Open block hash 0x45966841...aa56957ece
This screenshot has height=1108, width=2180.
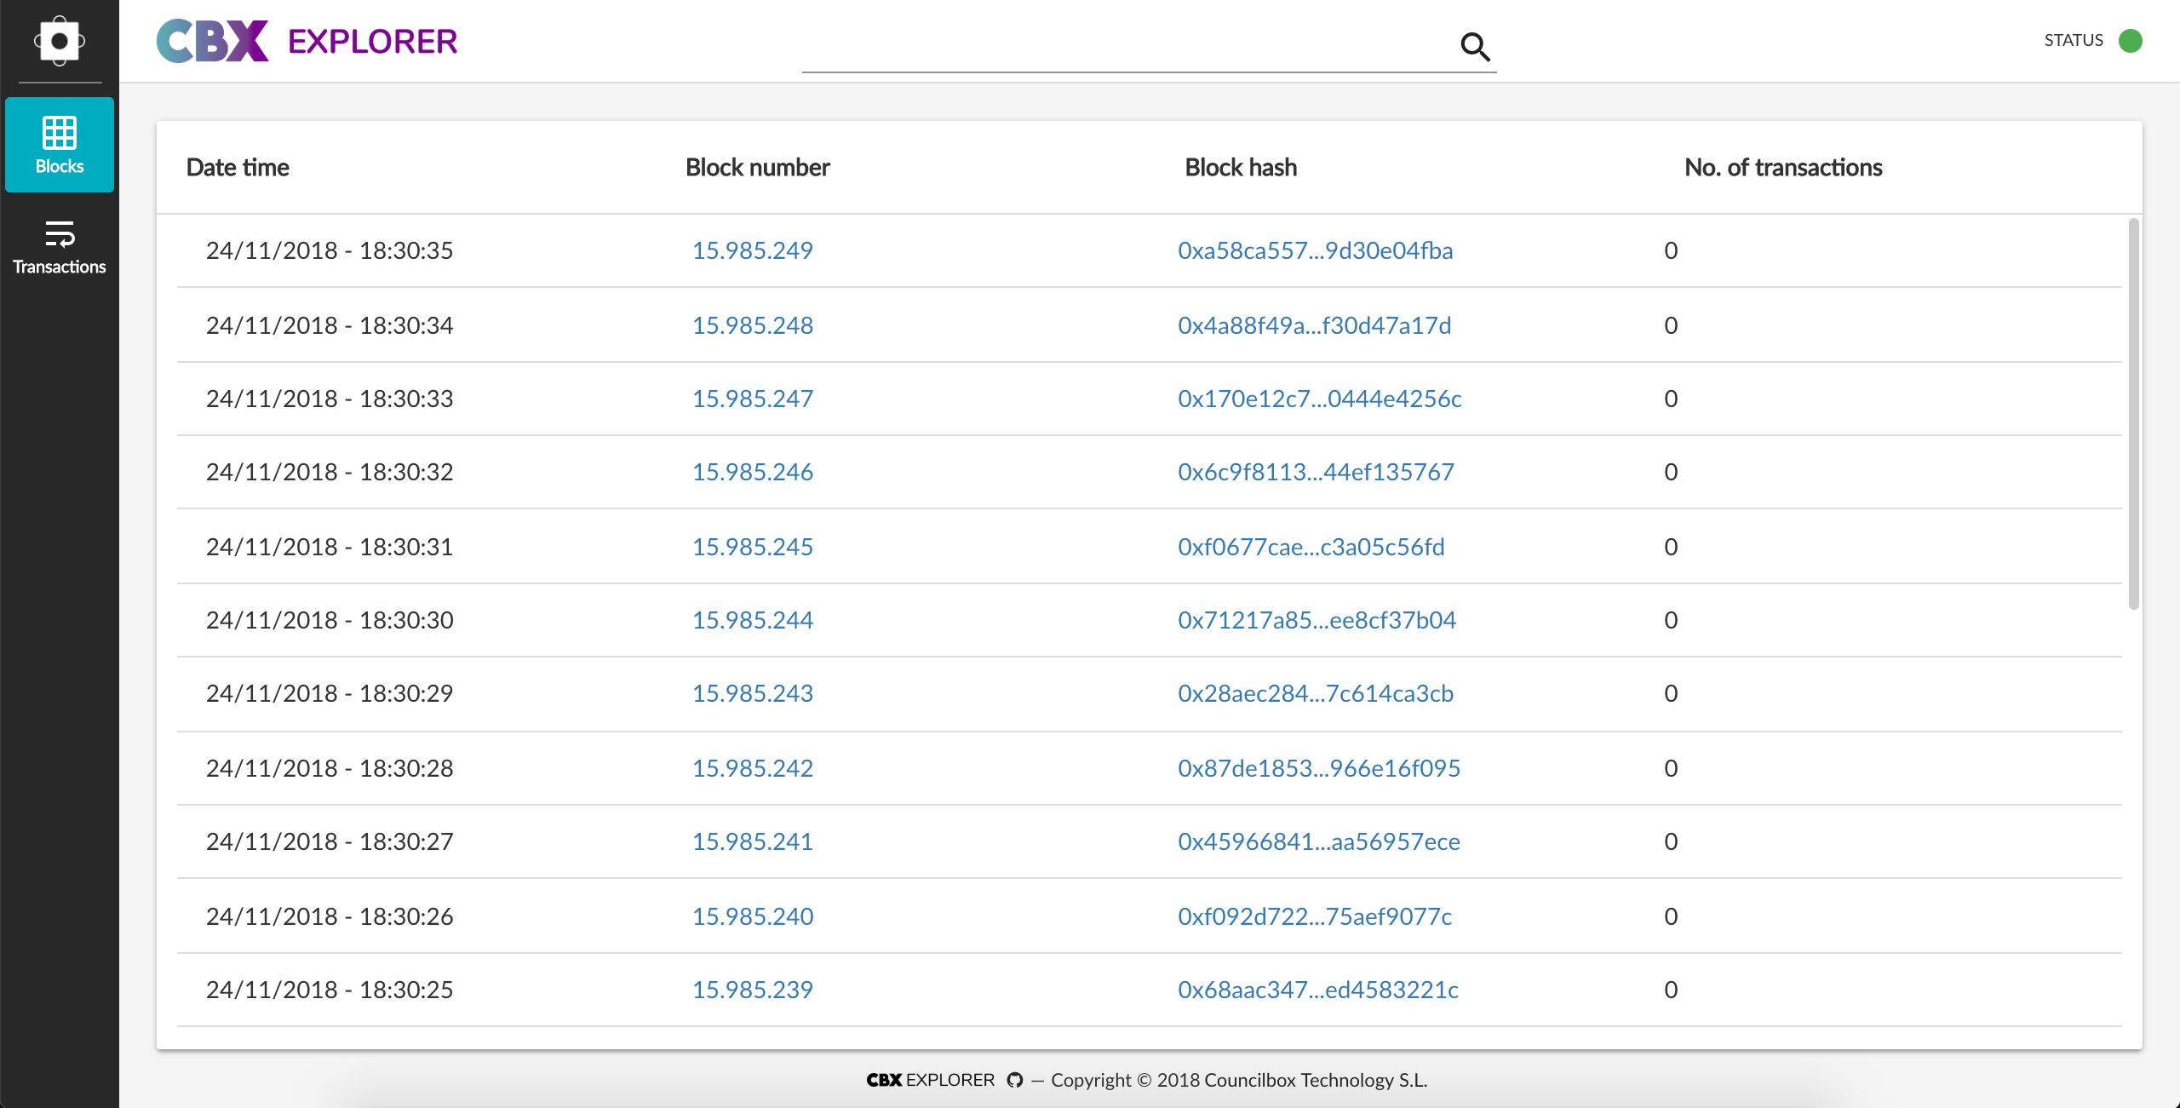(x=1318, y=841)
